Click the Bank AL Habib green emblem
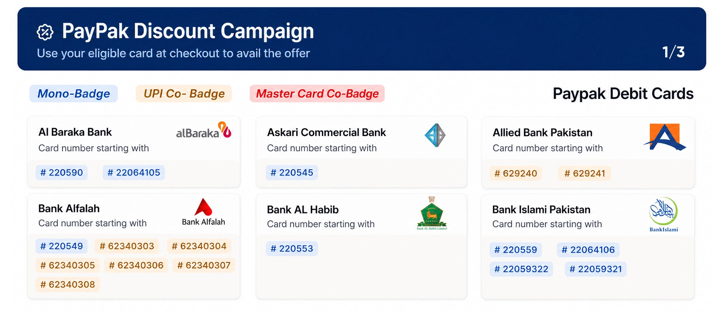The height and width of the screenshot is (316, 723). (432, 213)
